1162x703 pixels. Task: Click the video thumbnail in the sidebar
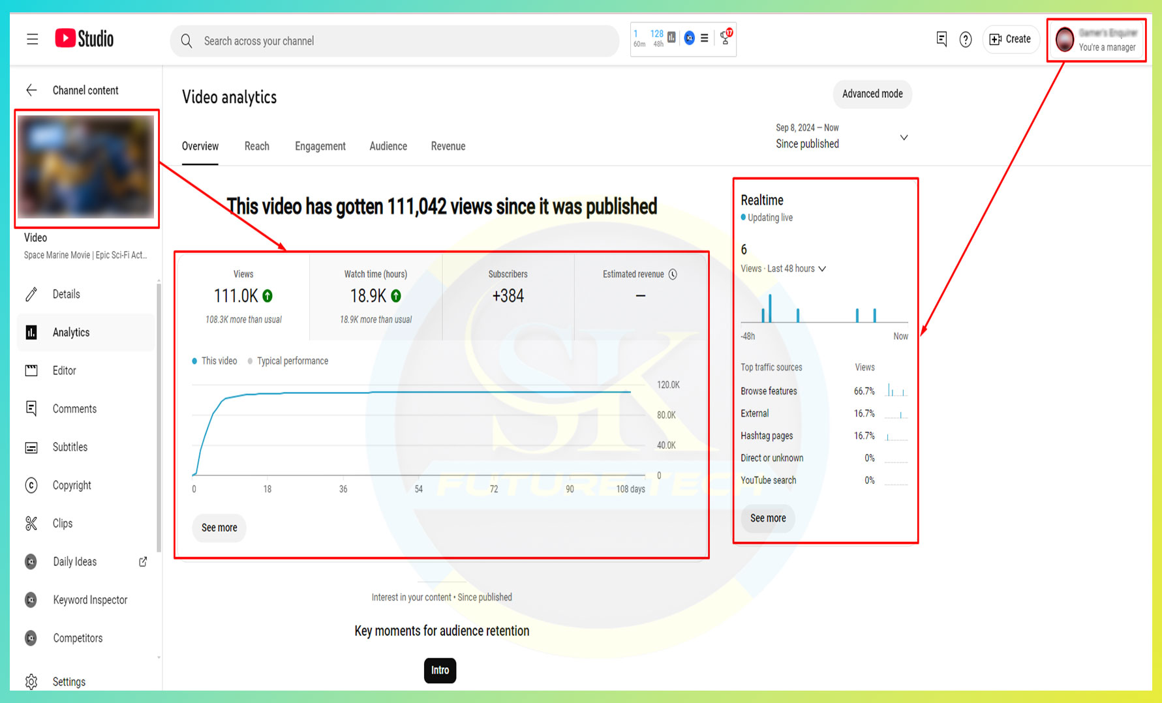[86, 167]
